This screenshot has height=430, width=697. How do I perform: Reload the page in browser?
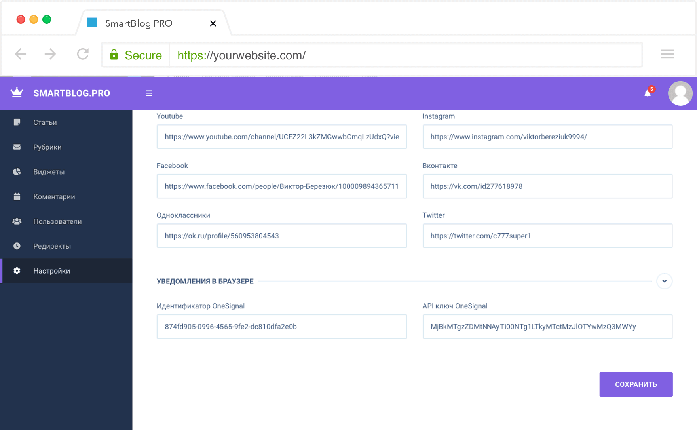click(x=83, y=54)
